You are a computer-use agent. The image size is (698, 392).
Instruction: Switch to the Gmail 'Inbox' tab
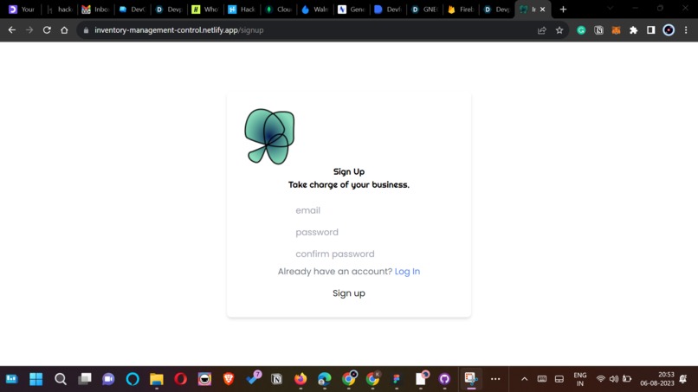coord(95,10)
